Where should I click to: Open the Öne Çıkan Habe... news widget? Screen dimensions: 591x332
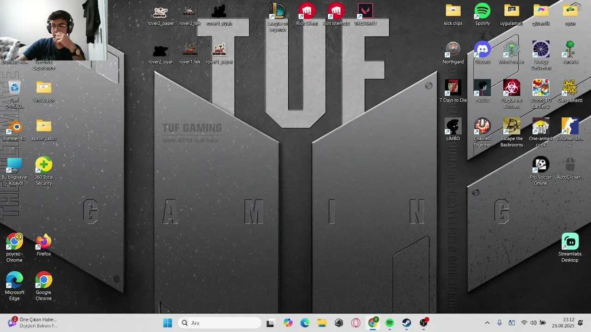32,323
